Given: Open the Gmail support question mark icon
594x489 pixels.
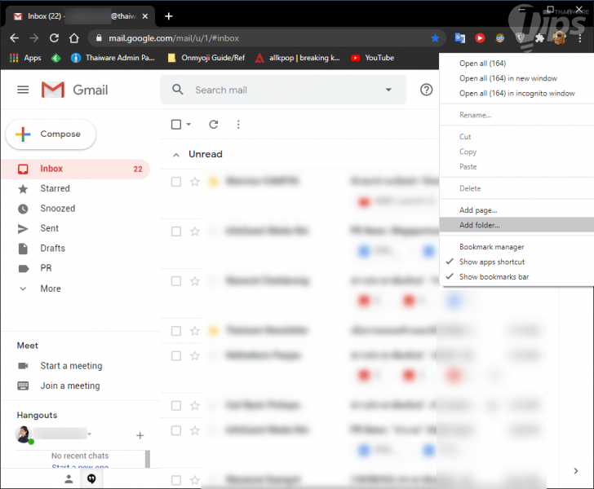Looking at the screenshot, I should coord(426,90).
